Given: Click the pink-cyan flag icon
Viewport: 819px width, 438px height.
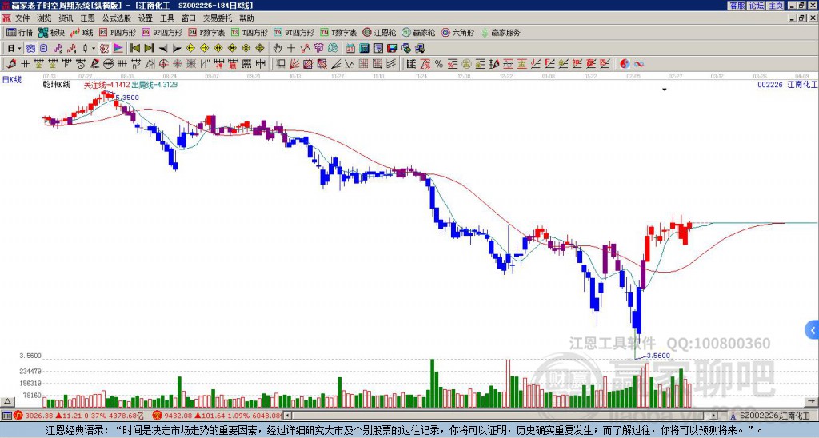Looking at the screenshot, I should point(118,49).
